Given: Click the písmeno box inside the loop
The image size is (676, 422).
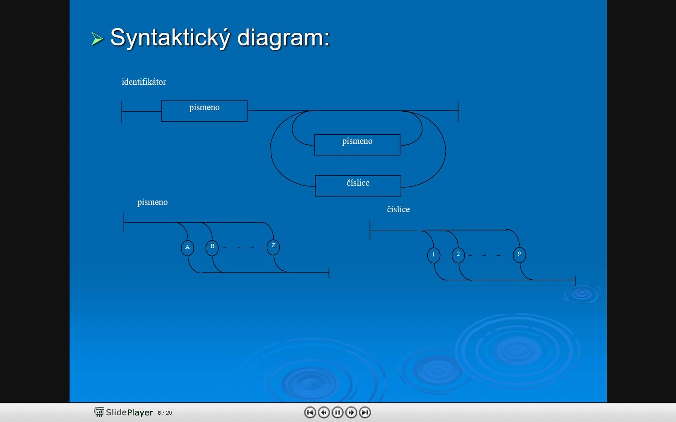Looking at the screenshot, I should click(357, 145).
